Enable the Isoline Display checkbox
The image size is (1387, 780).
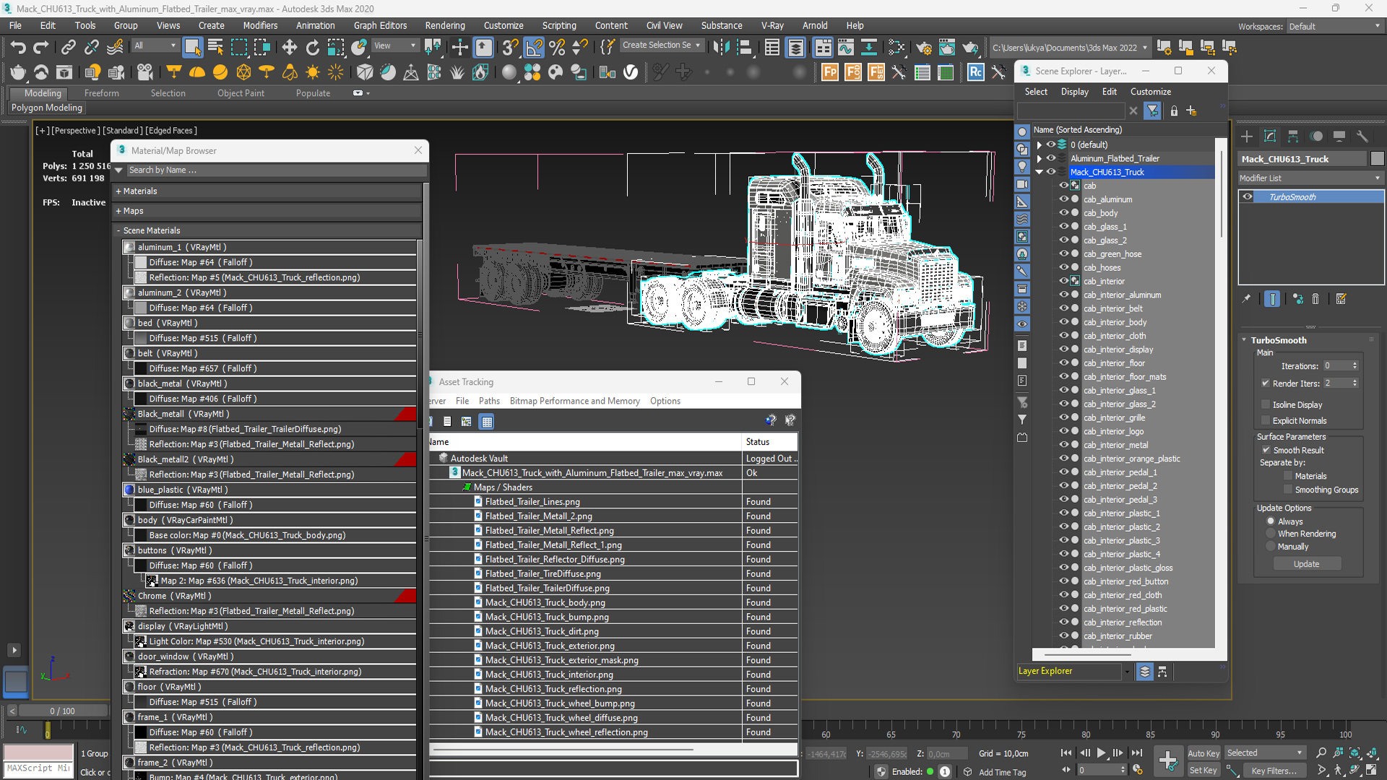pos(1266,404)
